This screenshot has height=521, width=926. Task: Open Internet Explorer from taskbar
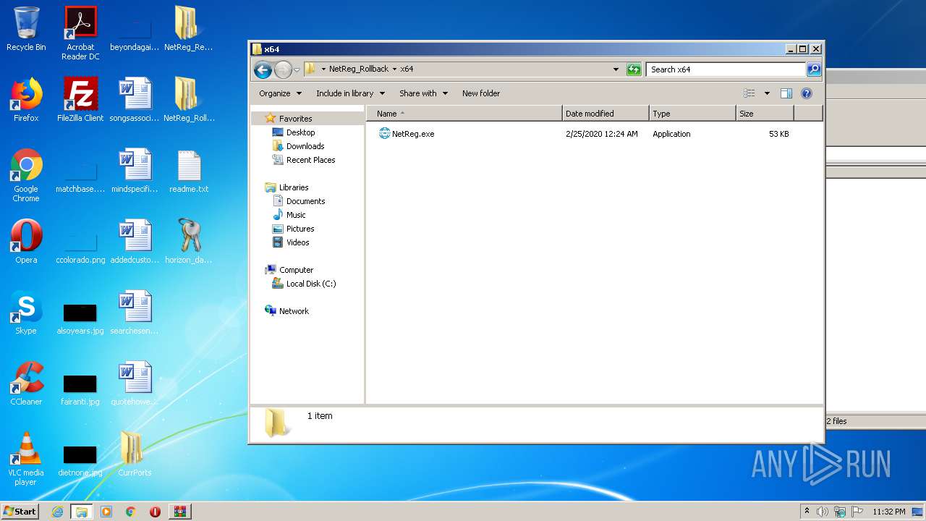[x=58, y=512]
